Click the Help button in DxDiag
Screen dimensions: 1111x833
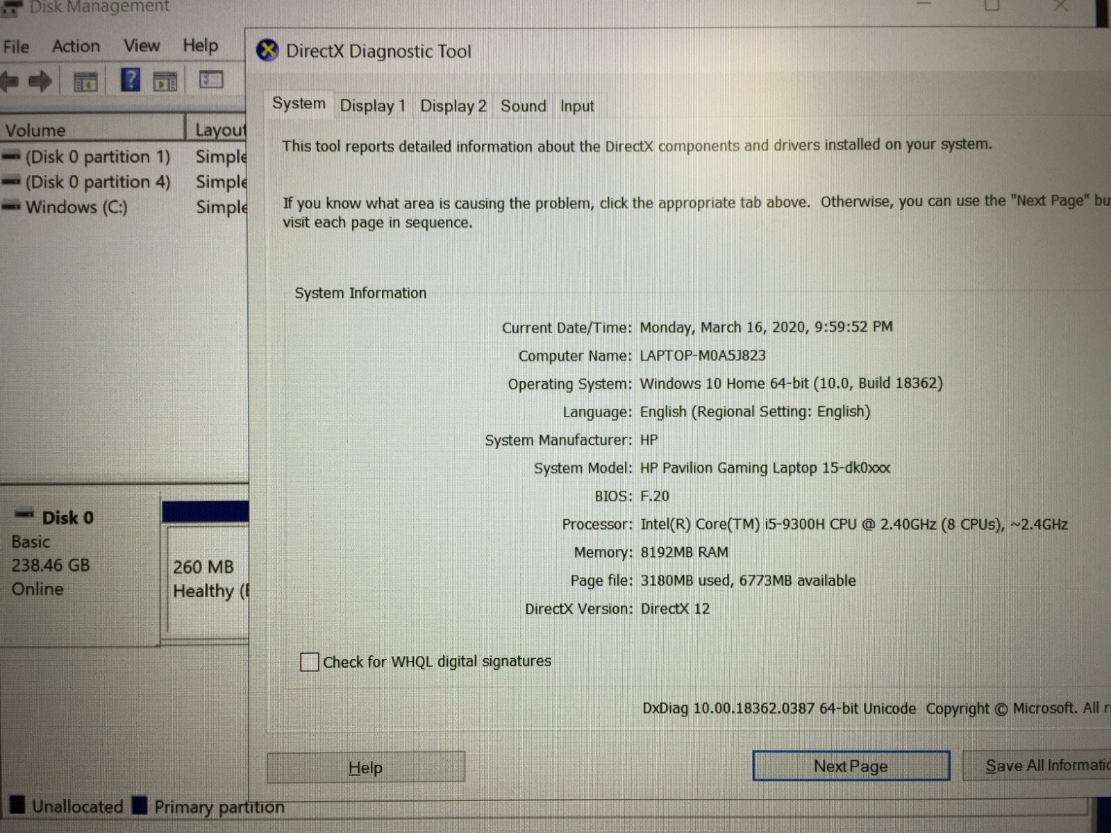click(x=366, y=767)
